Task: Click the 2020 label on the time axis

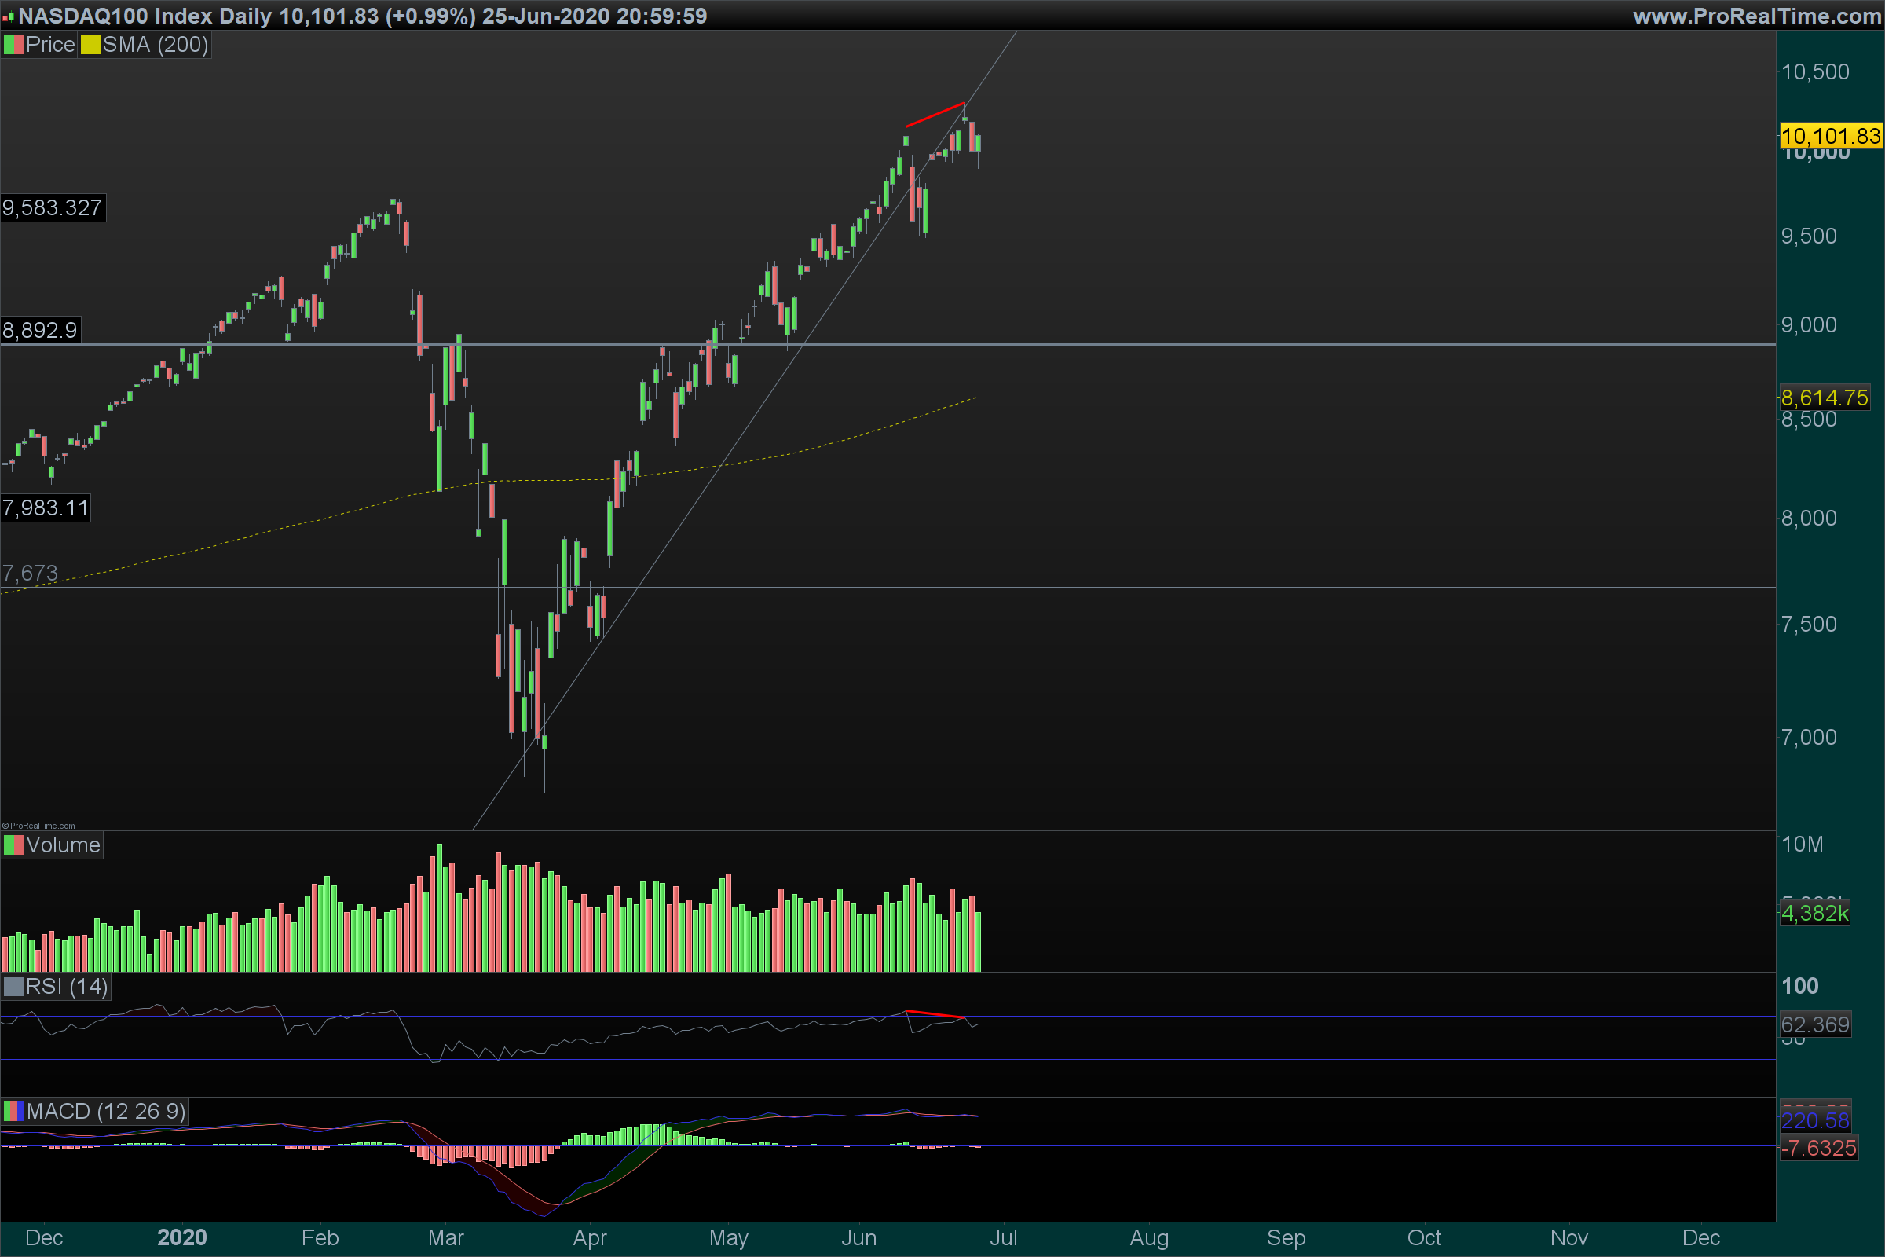Action: (182, 1238)
